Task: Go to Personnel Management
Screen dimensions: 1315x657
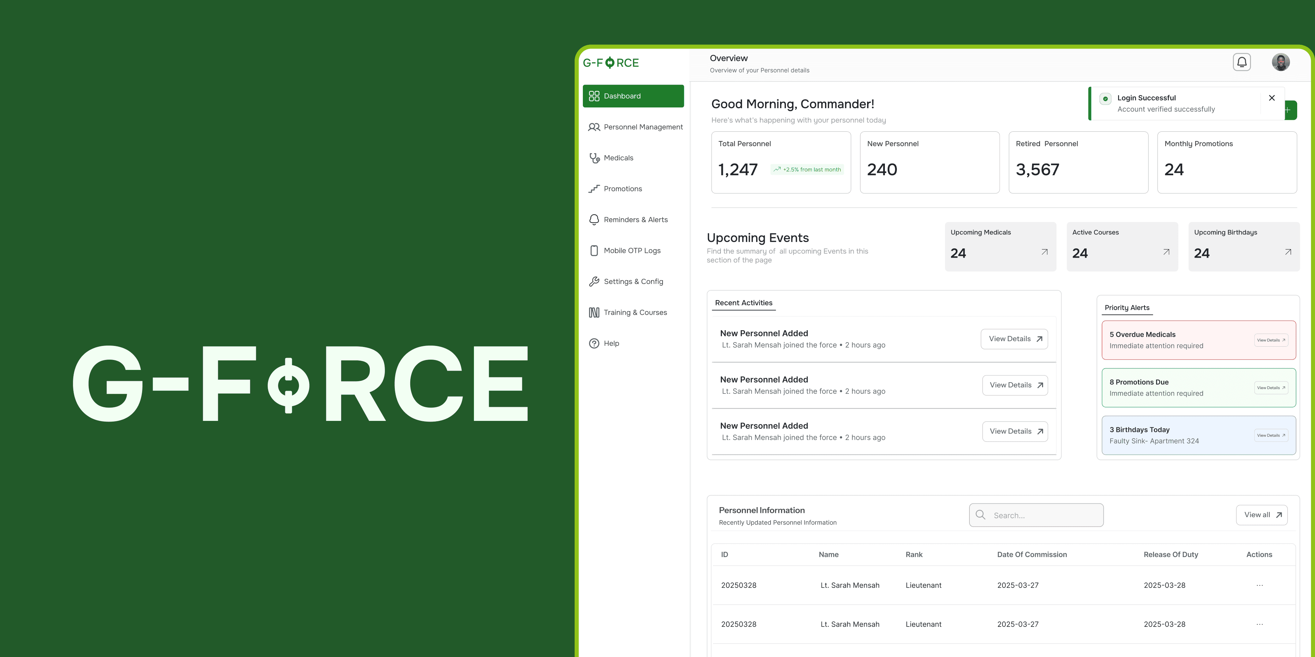Action: click(x=635, y=127)
